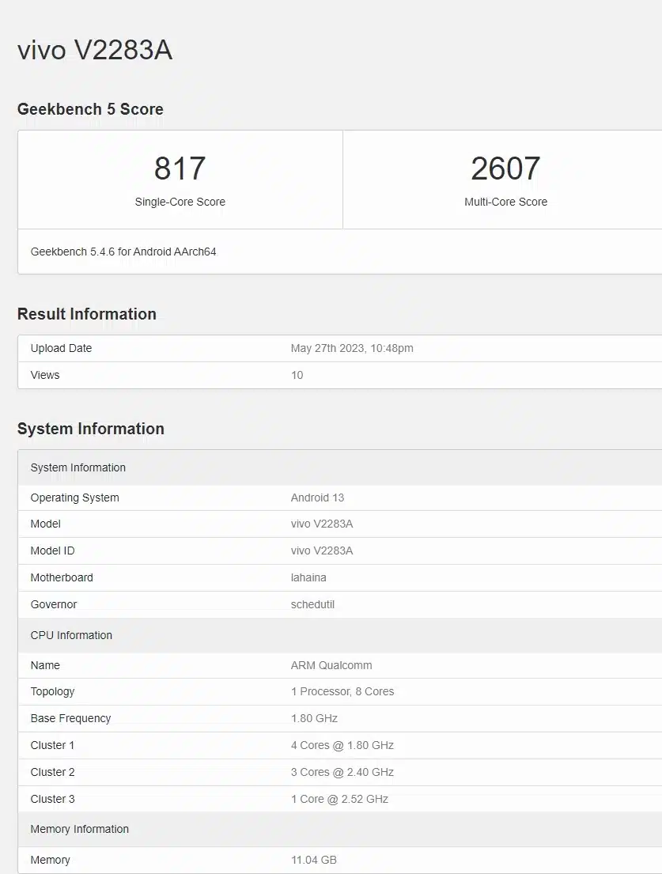The height and width of the screenshot is (874, 662).
Task: Click the Single-Core Score label
Action: point(180,202)
